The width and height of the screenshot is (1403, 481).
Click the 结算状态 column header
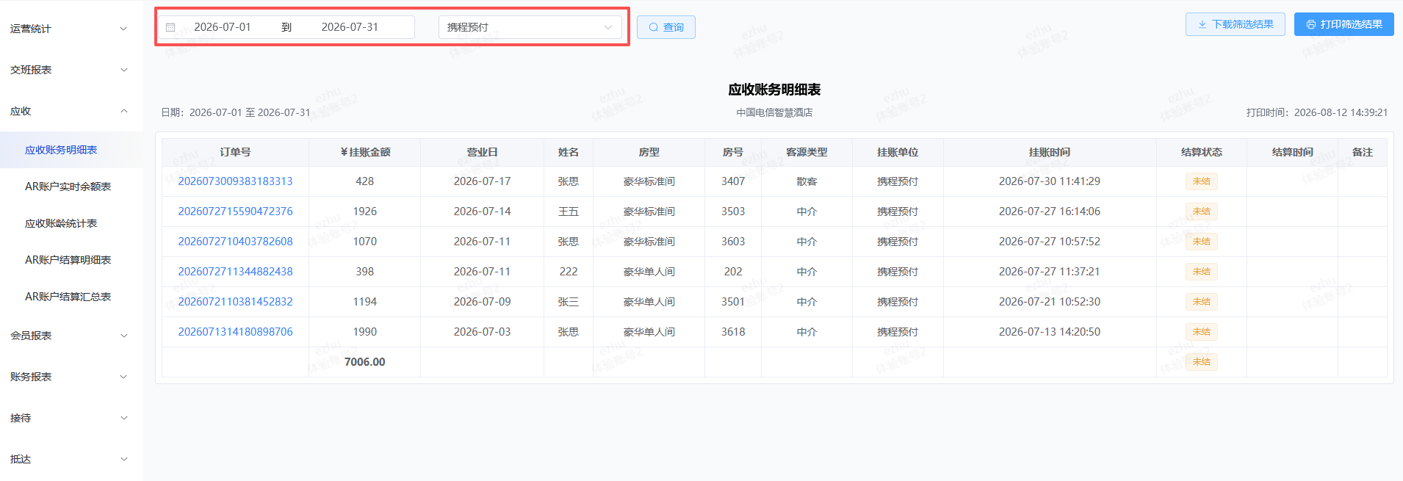coord(1202,152)
